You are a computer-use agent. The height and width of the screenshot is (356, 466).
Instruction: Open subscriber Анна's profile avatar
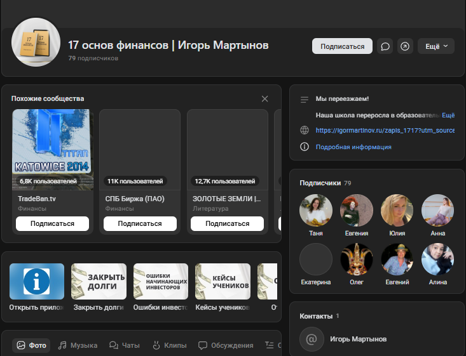click(x=438, y=210)
